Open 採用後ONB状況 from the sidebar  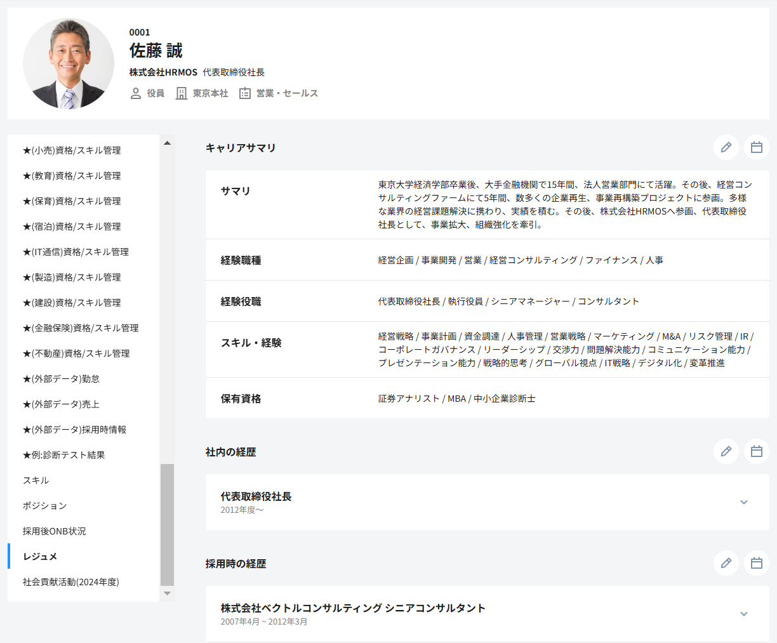pos(54,531)
